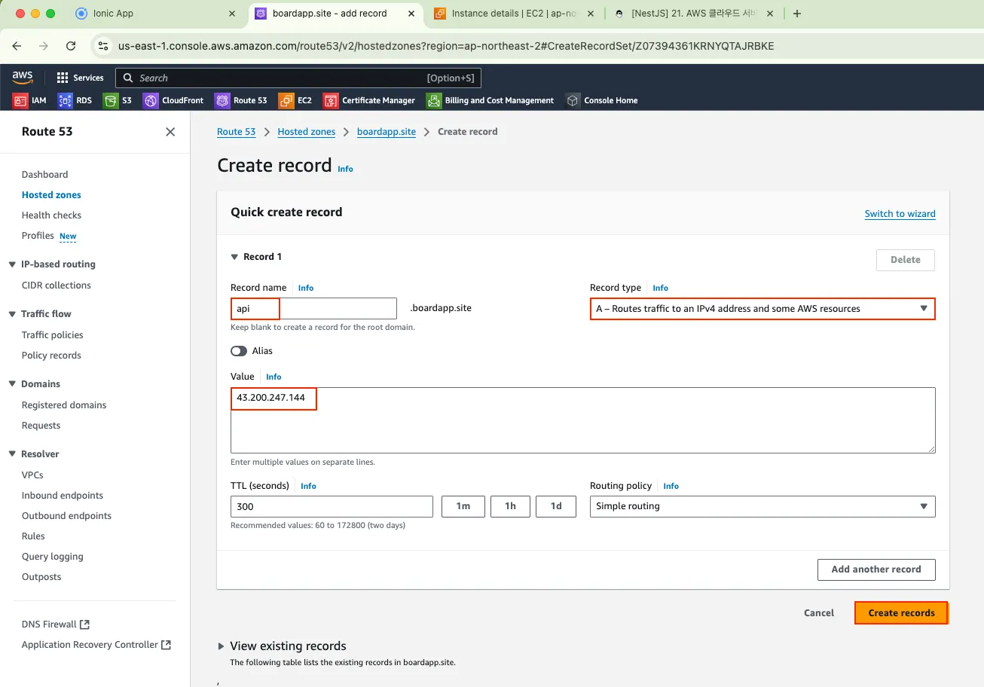Viewport: 984px width, 687px height.
Task: Open the Record type dropdown
Action: 762,309
